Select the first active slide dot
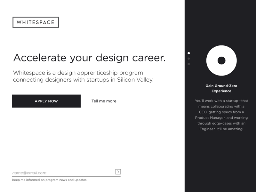Screen dimensions: 256x192 [189, 53]
